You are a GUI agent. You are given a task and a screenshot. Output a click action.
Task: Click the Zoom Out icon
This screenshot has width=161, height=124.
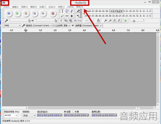point(110,21)
